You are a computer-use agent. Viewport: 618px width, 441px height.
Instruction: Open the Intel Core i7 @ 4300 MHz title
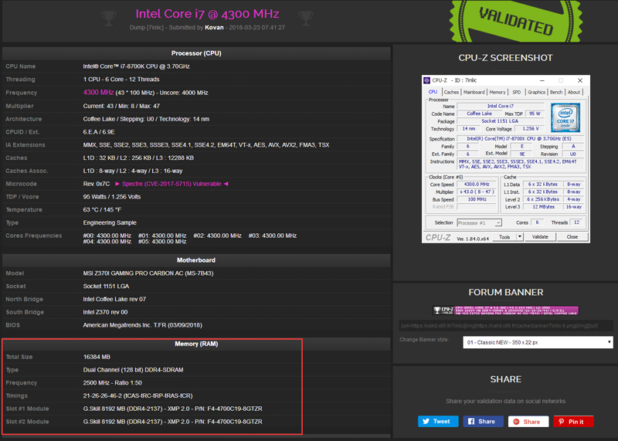(207, 14)
